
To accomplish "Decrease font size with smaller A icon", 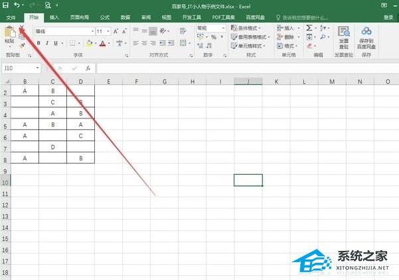I will coord(124,32).
